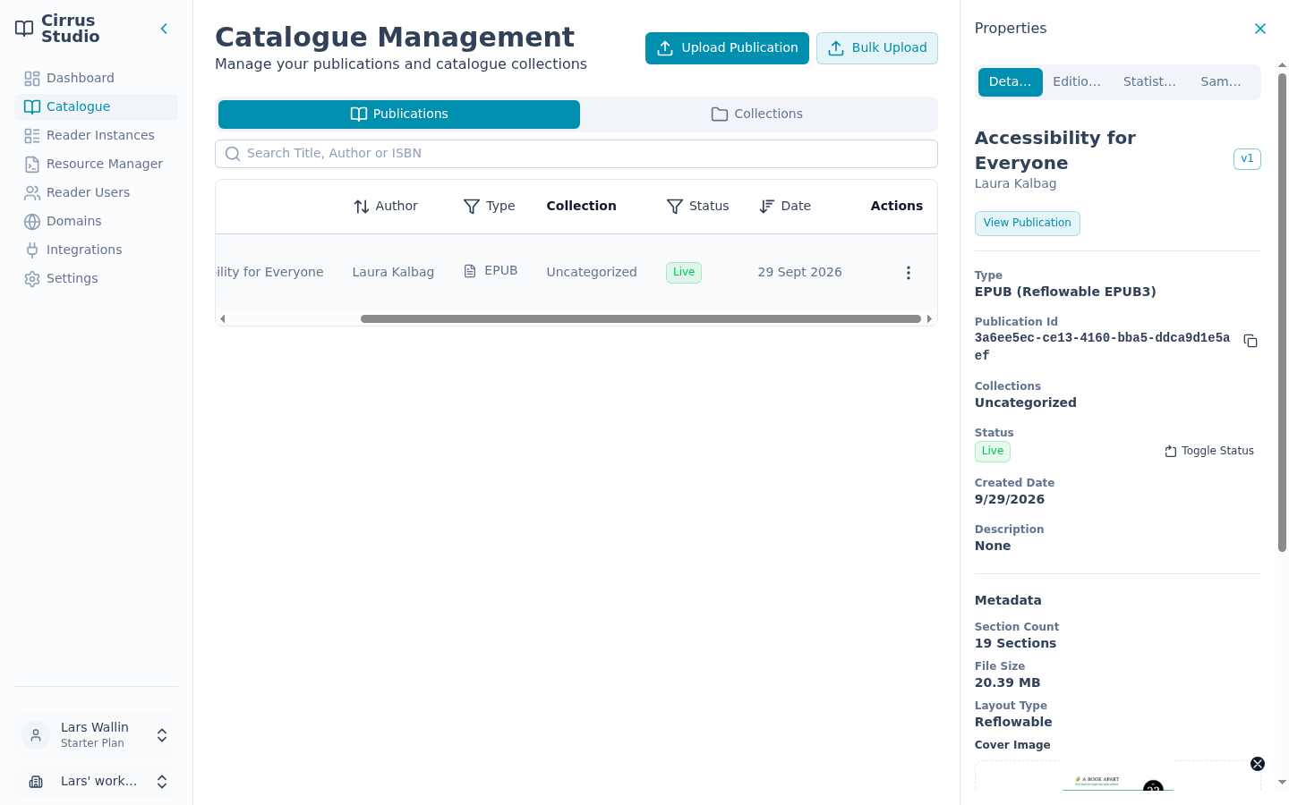Click the Bulk Upload button
Viewport: 1289px width, 805px height.
877,48
